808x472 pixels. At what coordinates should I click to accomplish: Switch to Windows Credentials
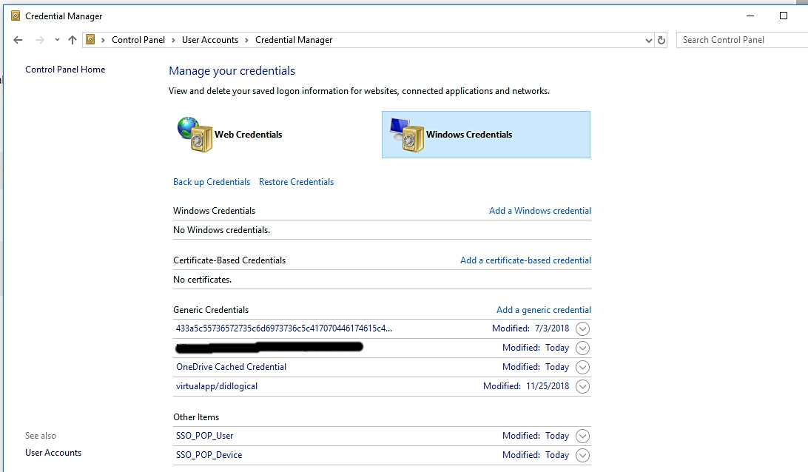pyautogui.click(x=486, y=135)
